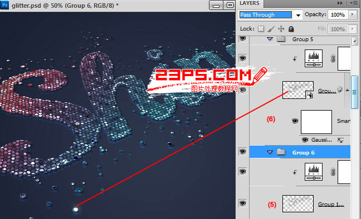Viewport: 361px width, 219px height.
Task: Click the Layers panel scrollbar thumb
Action: coord(354,92)
